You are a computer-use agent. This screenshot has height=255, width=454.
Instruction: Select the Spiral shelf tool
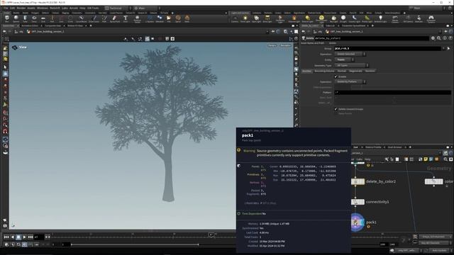(178, 19)
